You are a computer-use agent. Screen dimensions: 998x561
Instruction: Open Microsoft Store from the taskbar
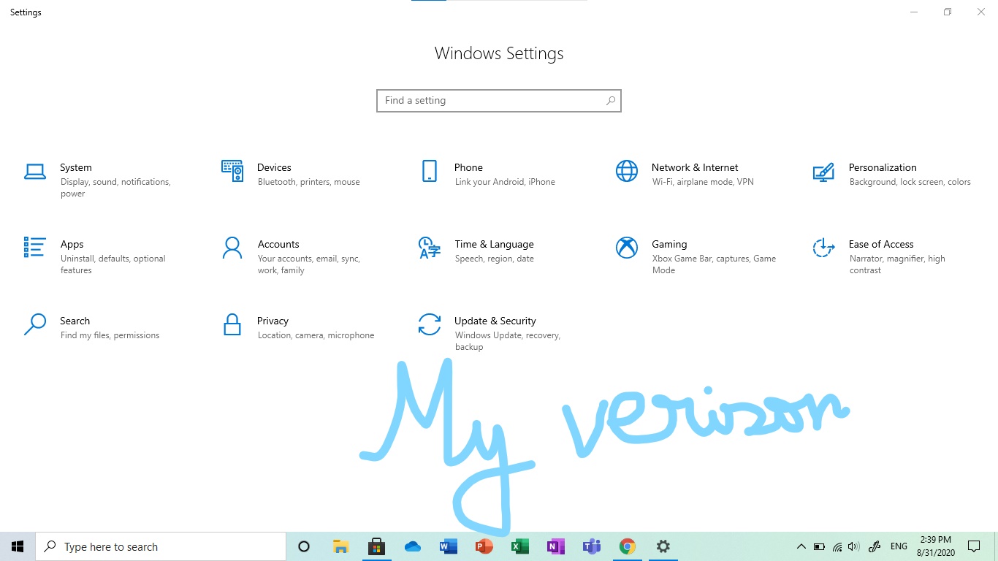coord(376,546)
